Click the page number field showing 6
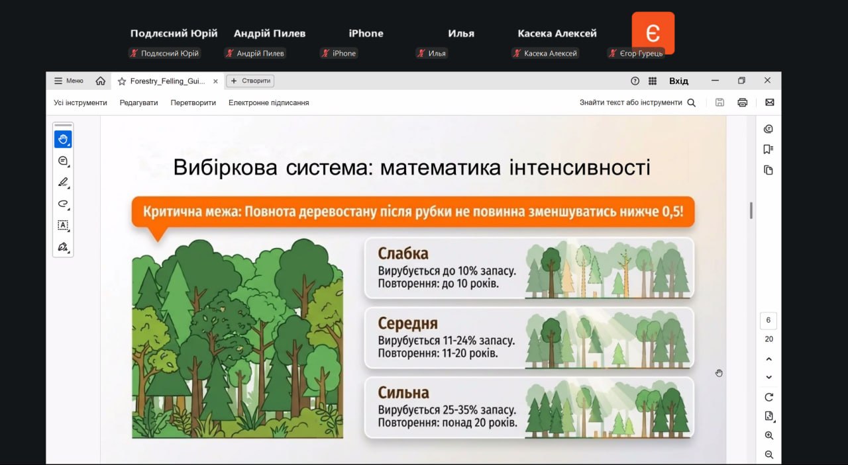The width and height of the screenshot is (848, 465). [768, 320]
